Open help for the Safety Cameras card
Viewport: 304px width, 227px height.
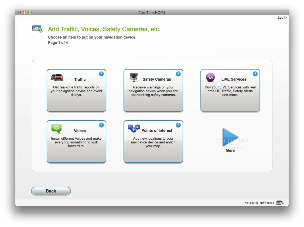click(178, 74)
